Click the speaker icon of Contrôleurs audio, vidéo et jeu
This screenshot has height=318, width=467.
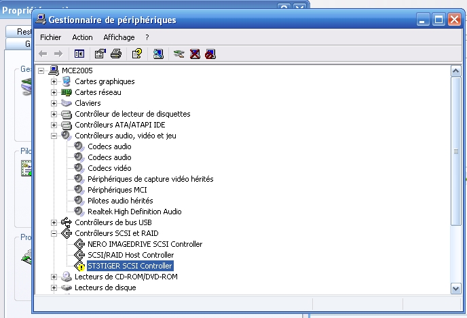click(x=67, y=136)
